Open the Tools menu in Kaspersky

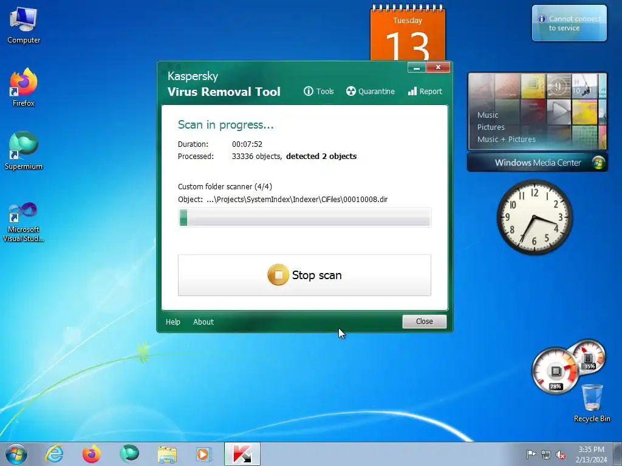[x=318, y=92]
